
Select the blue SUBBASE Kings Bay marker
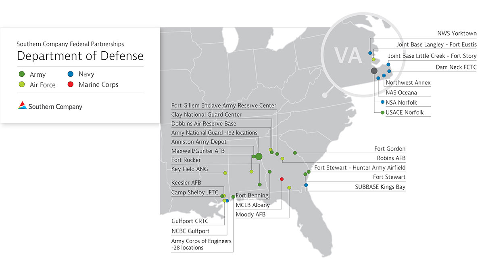point(306,185)
